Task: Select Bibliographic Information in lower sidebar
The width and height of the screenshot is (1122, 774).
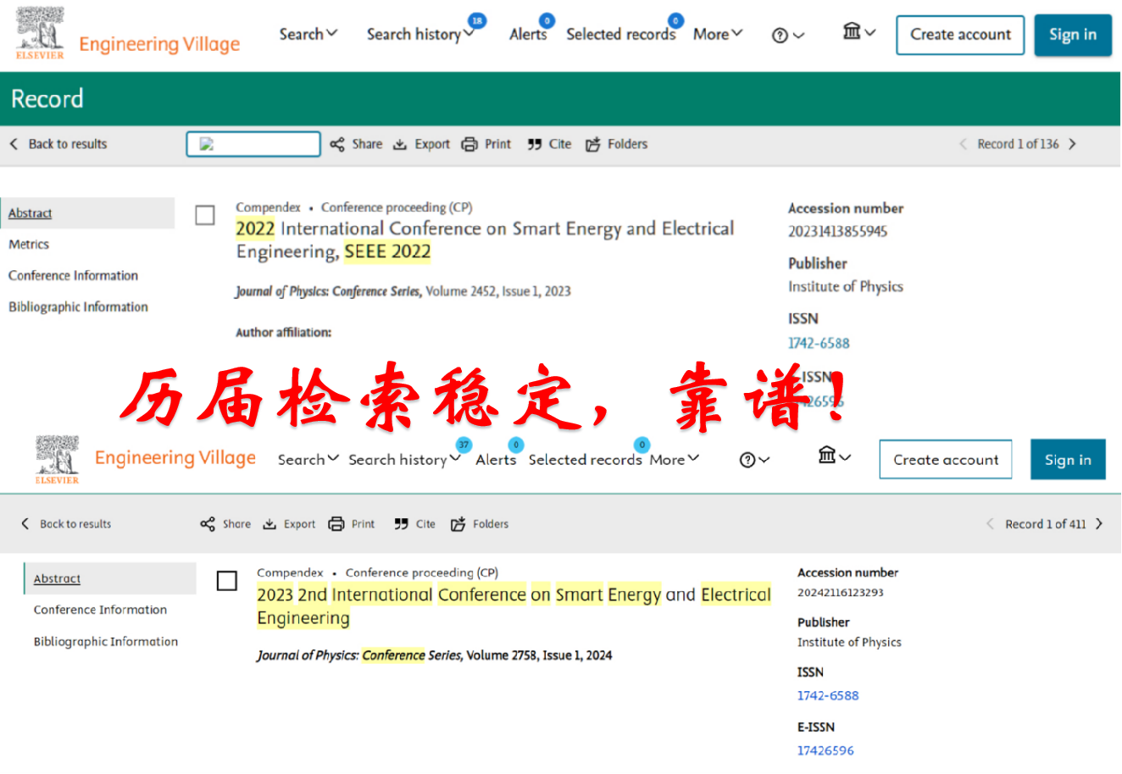Action: [x=106, y=642]
